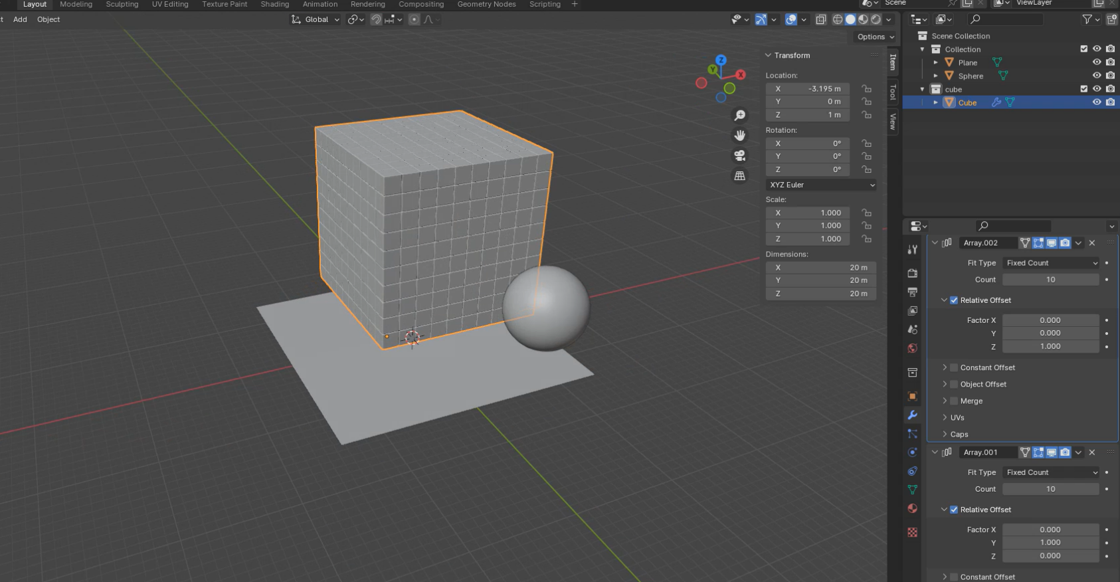Hide the Sphere object in viewport
1120x582 pixels.
point(1097,76)
